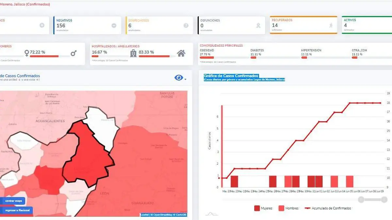Viewport: 392px width, 220px height.
Task: Click the GUANAJUATO label on the map
Action: [142, 203]
